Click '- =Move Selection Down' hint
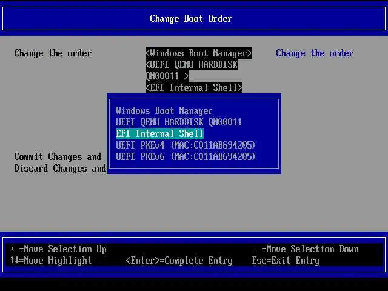 tap(306, 249)
